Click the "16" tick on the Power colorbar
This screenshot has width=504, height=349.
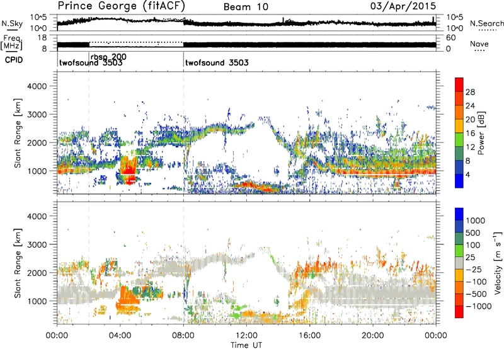click(x=470, y=134)
